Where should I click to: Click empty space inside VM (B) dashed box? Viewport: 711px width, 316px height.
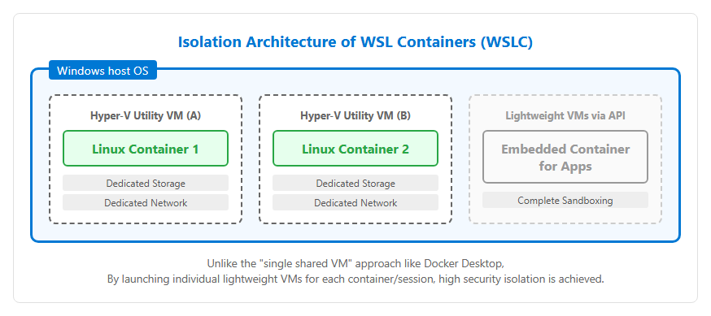355,217
